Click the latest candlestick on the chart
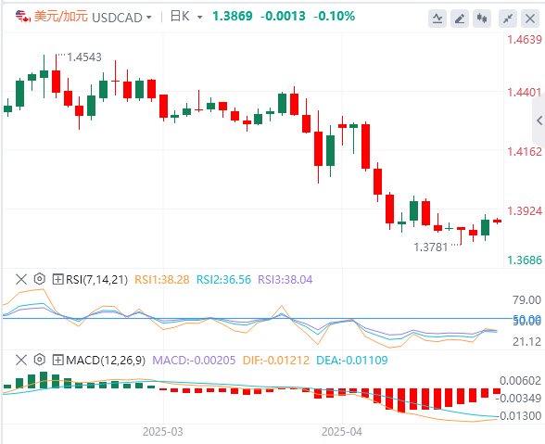 pyautogui.click(x=498, y=221)
